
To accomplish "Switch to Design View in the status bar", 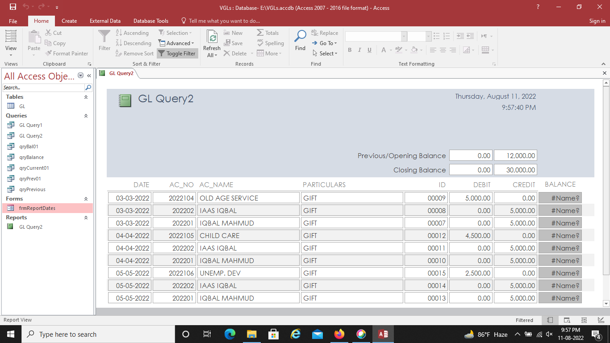I will (600, 320).
